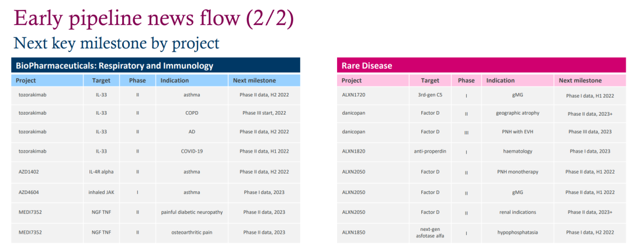Click "Target" column header in Respiratory table

(101, 80)
